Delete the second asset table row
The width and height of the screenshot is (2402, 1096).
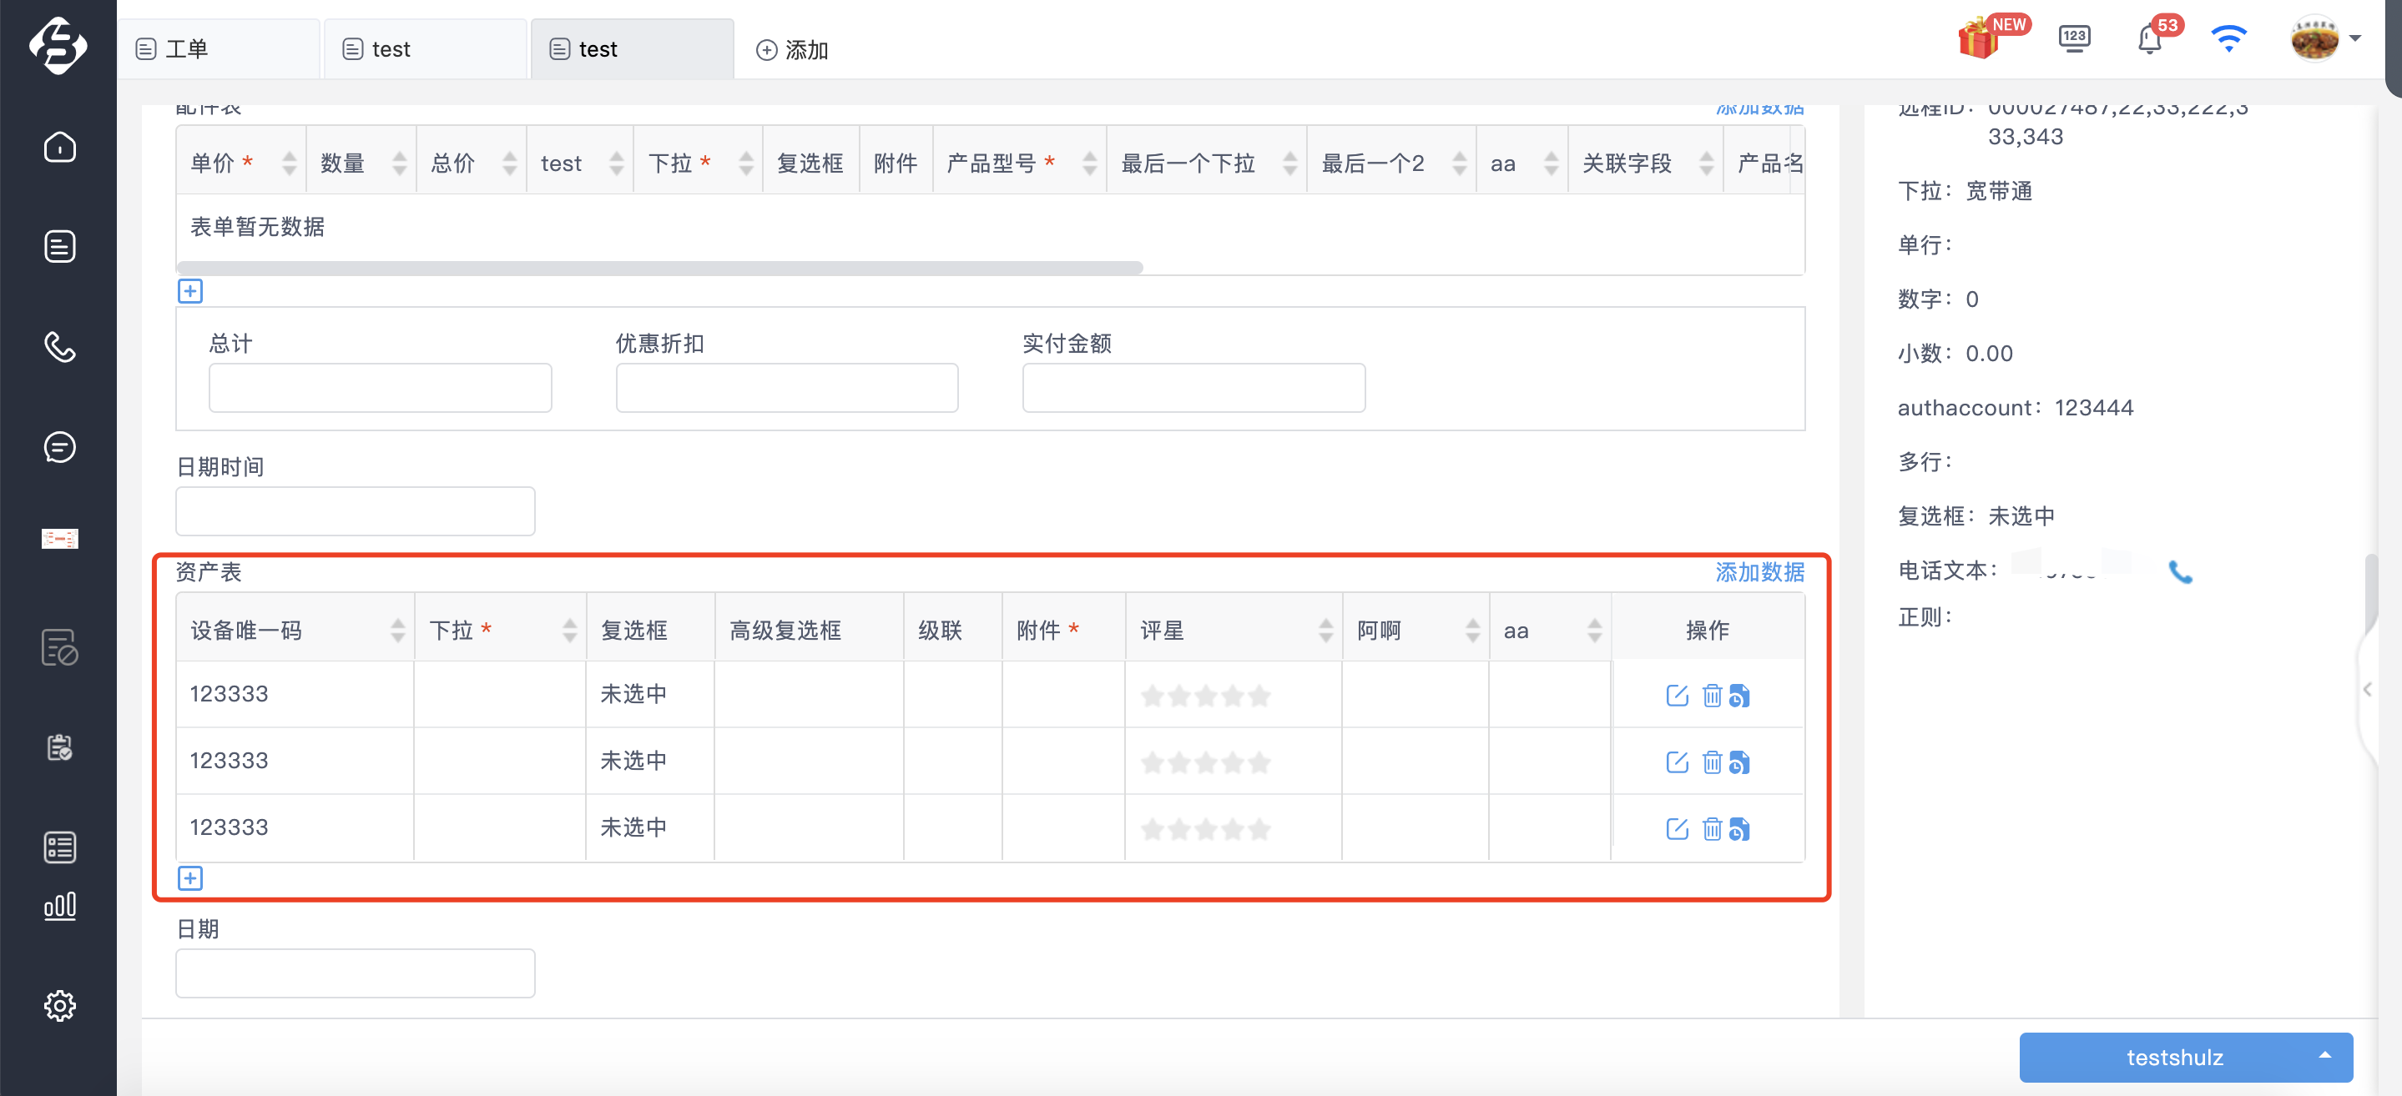coord(1711,762)
